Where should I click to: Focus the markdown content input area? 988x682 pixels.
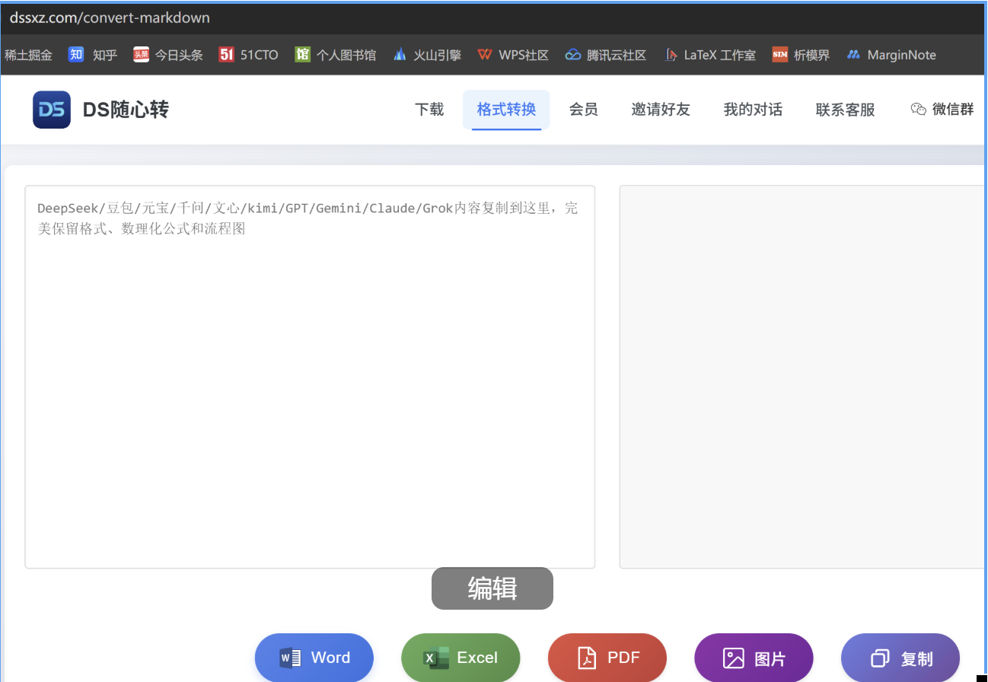coord(310,377)
